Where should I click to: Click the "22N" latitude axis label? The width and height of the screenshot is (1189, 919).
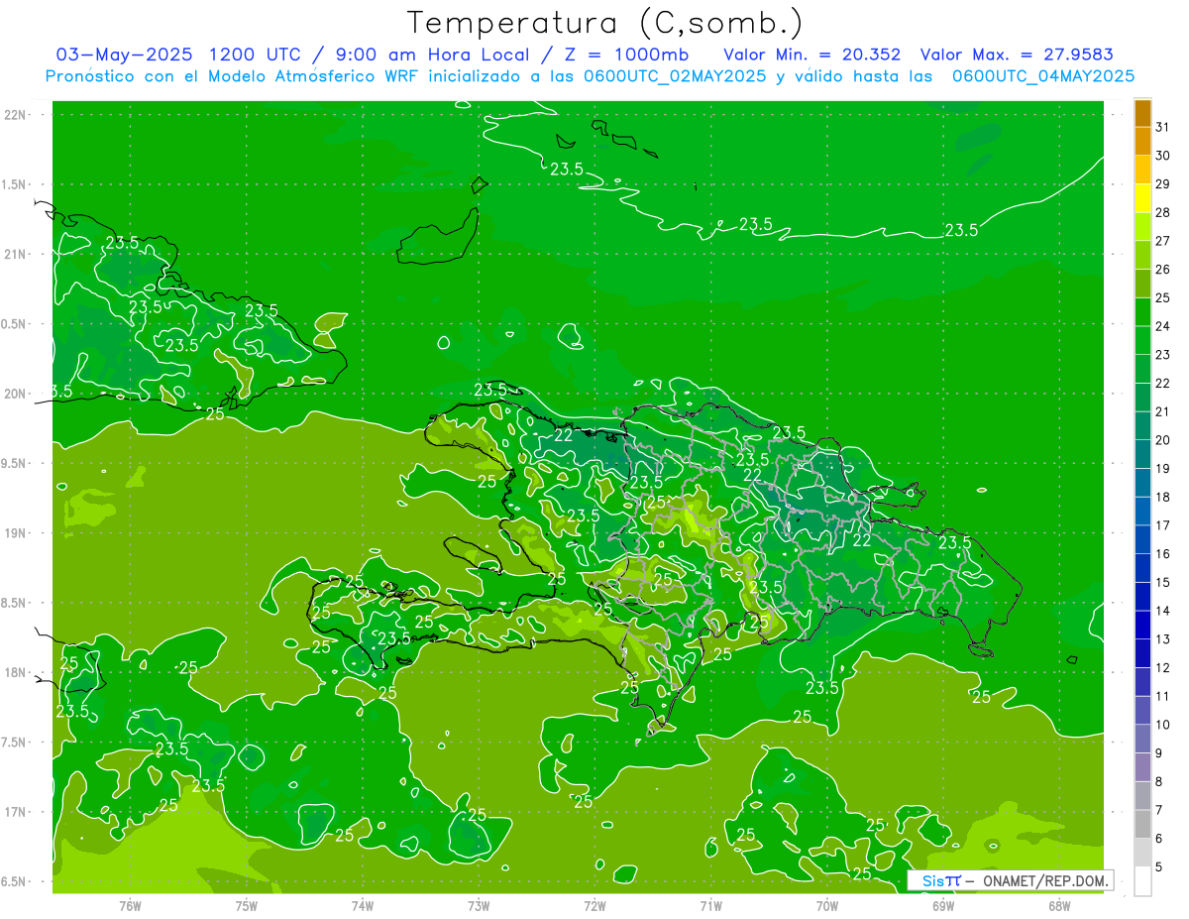15,115
